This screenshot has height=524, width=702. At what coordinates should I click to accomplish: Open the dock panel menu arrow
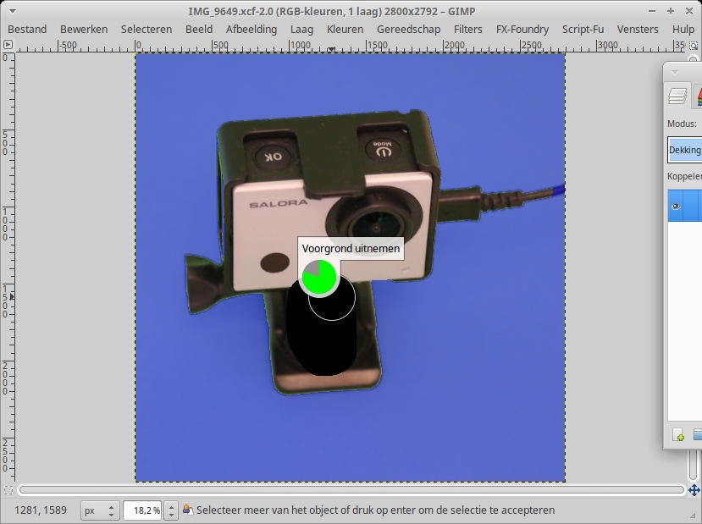click(x=675, y=72)
